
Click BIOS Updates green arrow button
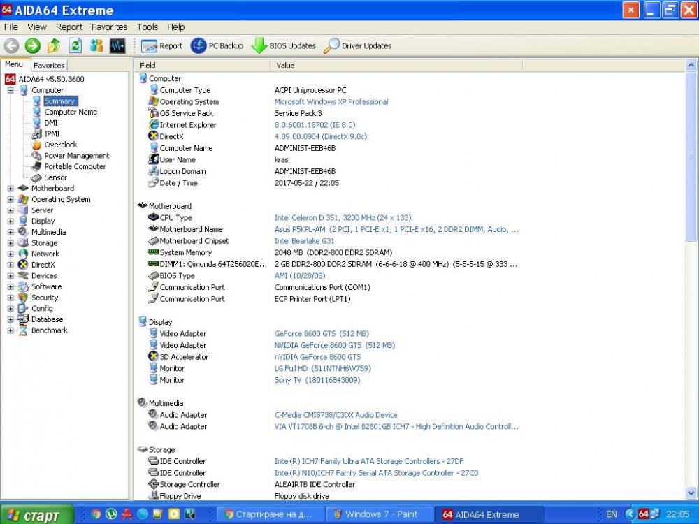[x=283, y=45]
